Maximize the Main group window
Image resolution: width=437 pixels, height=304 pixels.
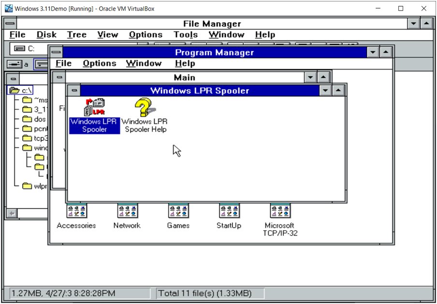coord(323,77)
